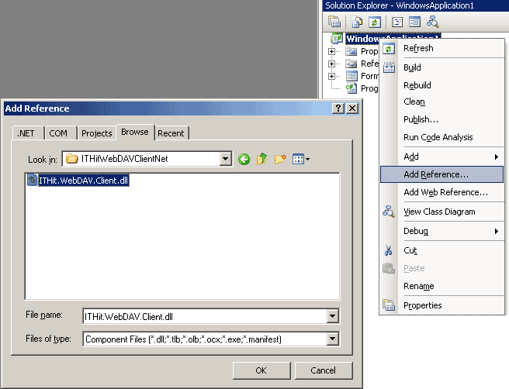The width and height of the screenshot is (509, 389).
Task: Click the Cancel button
Action: point(324,370)
